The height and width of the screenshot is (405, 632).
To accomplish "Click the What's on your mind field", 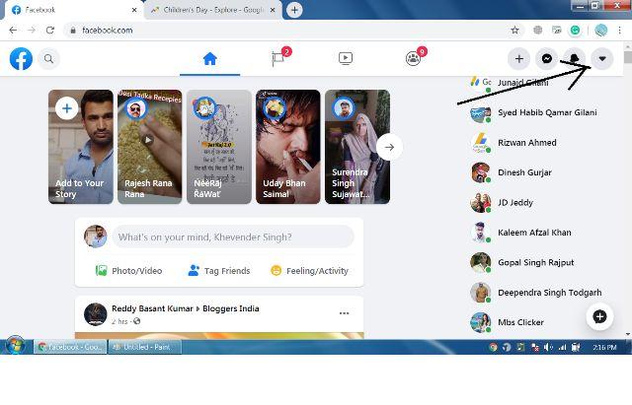I will click(233, 236).
